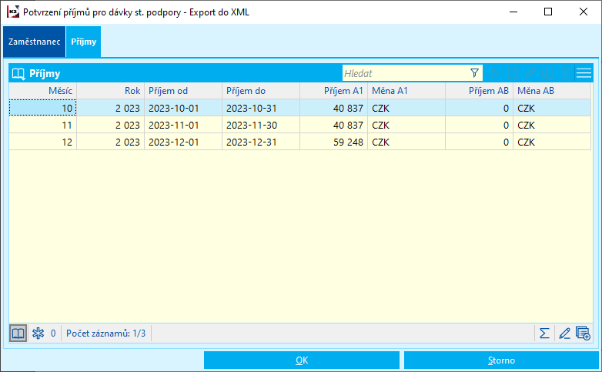Image resolution: width=602 pixels, height=372 pixels.
Task: Confirm with the OK button
Action: (x=302, y=360)
